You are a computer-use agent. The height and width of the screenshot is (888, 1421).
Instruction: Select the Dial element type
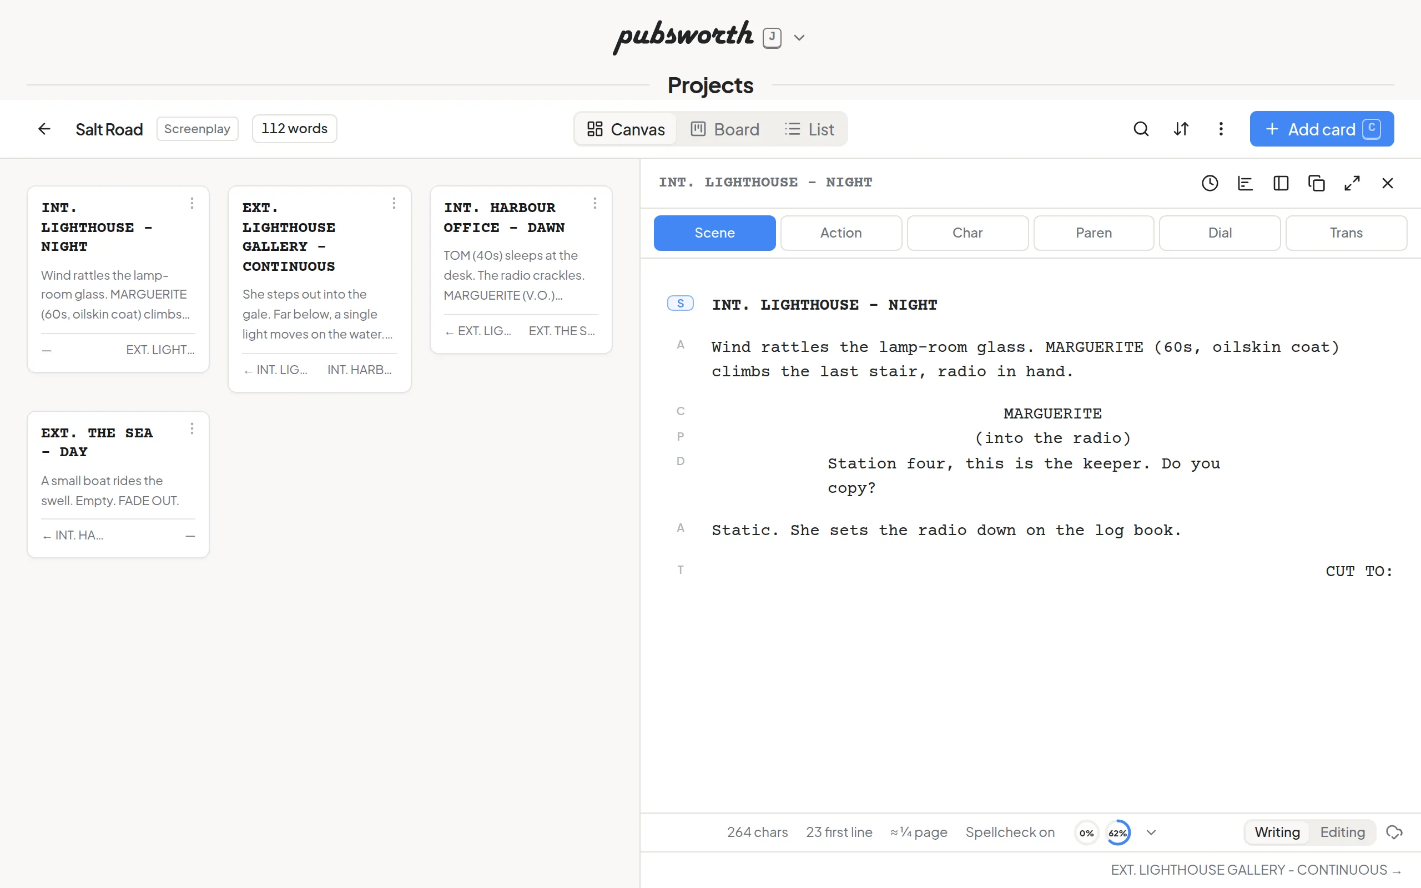point(1220,233)
